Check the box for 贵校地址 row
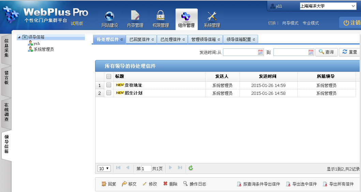 (x=109, y=85)
